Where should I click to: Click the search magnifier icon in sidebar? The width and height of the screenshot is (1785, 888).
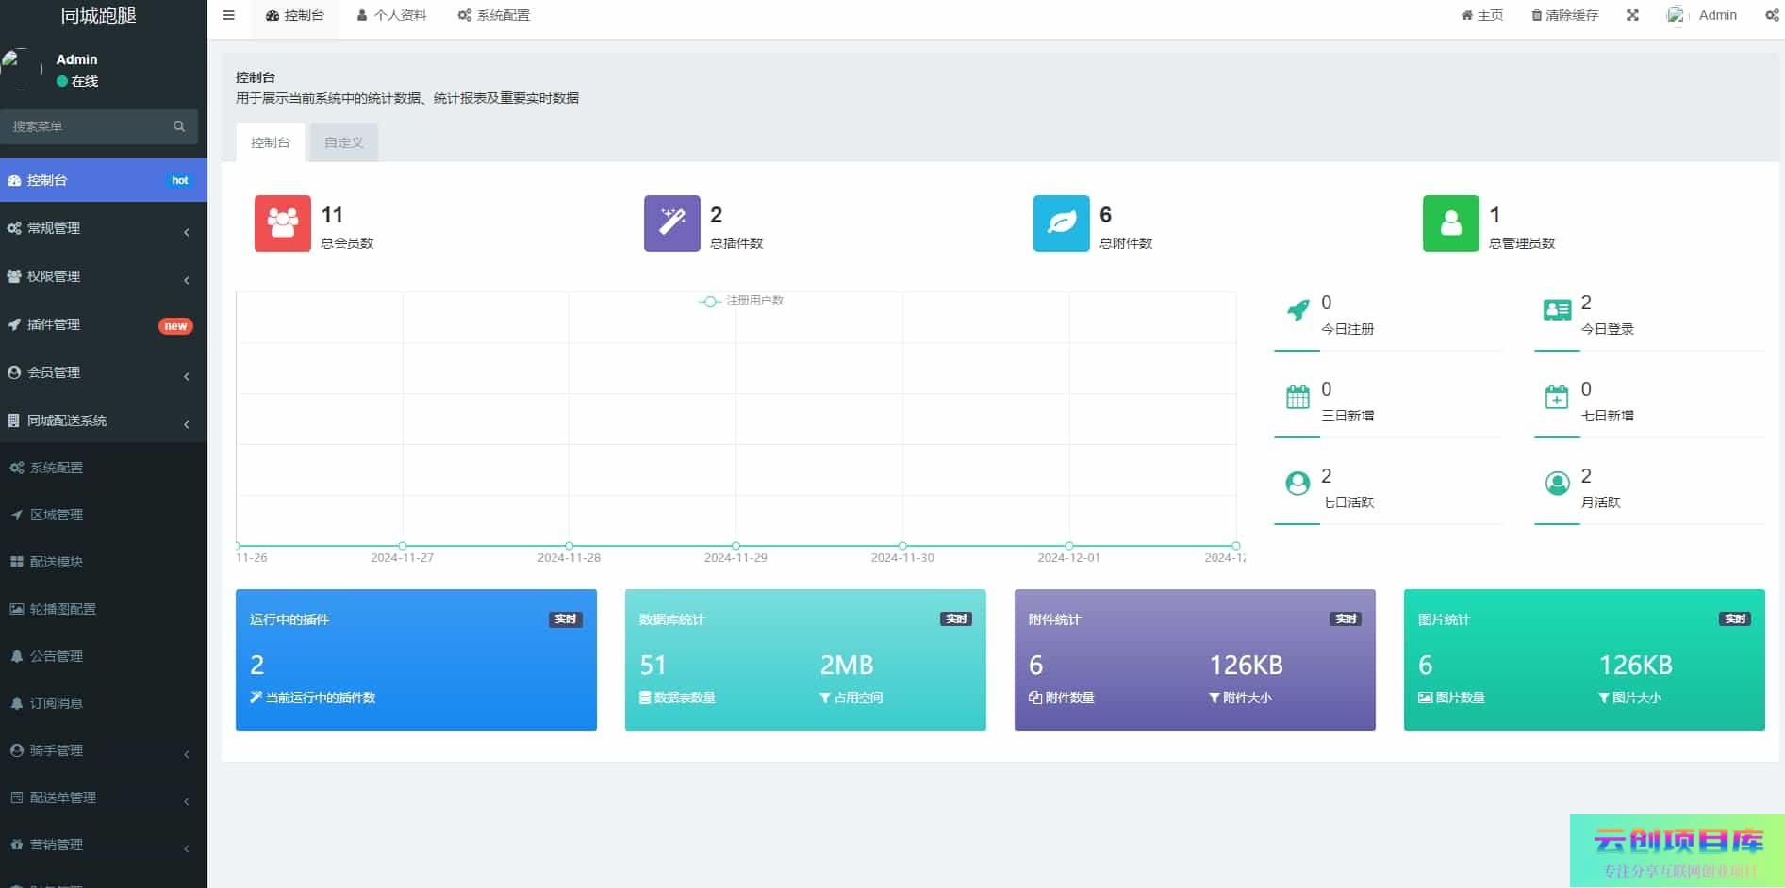pyautogui.click(x=179, y=126)
